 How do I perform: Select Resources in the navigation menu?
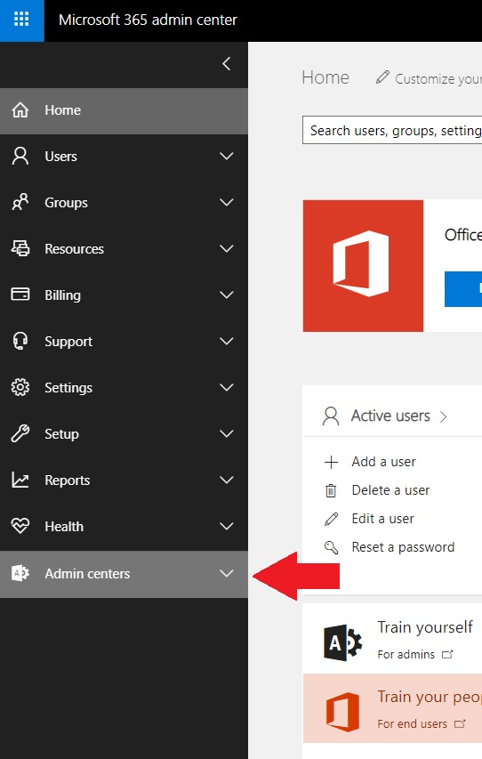pos(124,249)
